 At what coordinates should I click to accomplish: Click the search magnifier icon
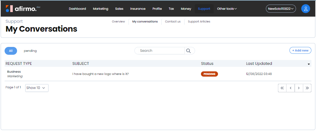[x=188, y=51]
